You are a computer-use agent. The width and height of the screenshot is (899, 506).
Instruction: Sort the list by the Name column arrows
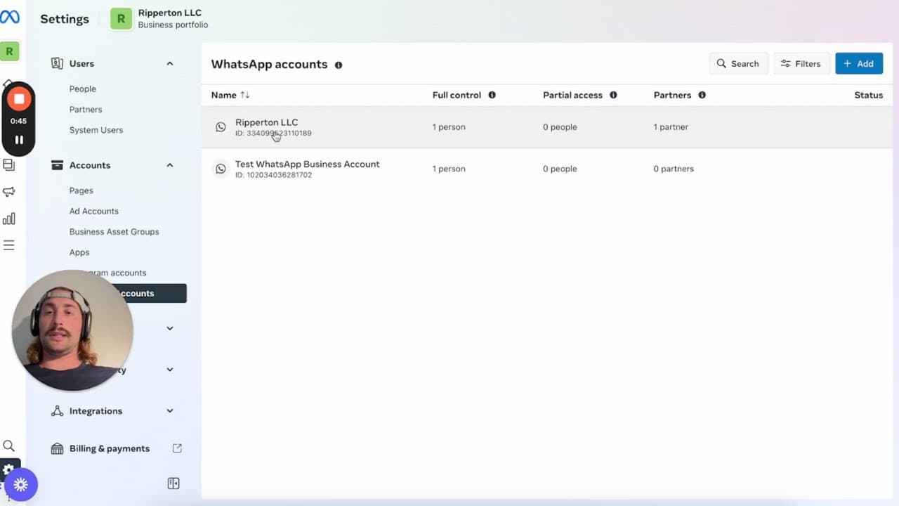[x=245, y=95]
